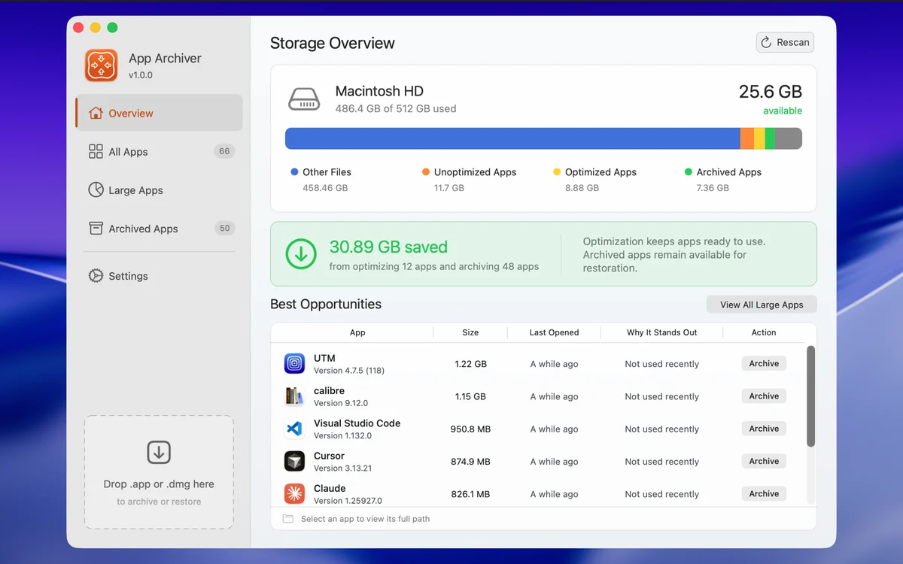Click the blue Other Files bar segment
This screenshot has height=564, width=903.
tap(512, 138)
